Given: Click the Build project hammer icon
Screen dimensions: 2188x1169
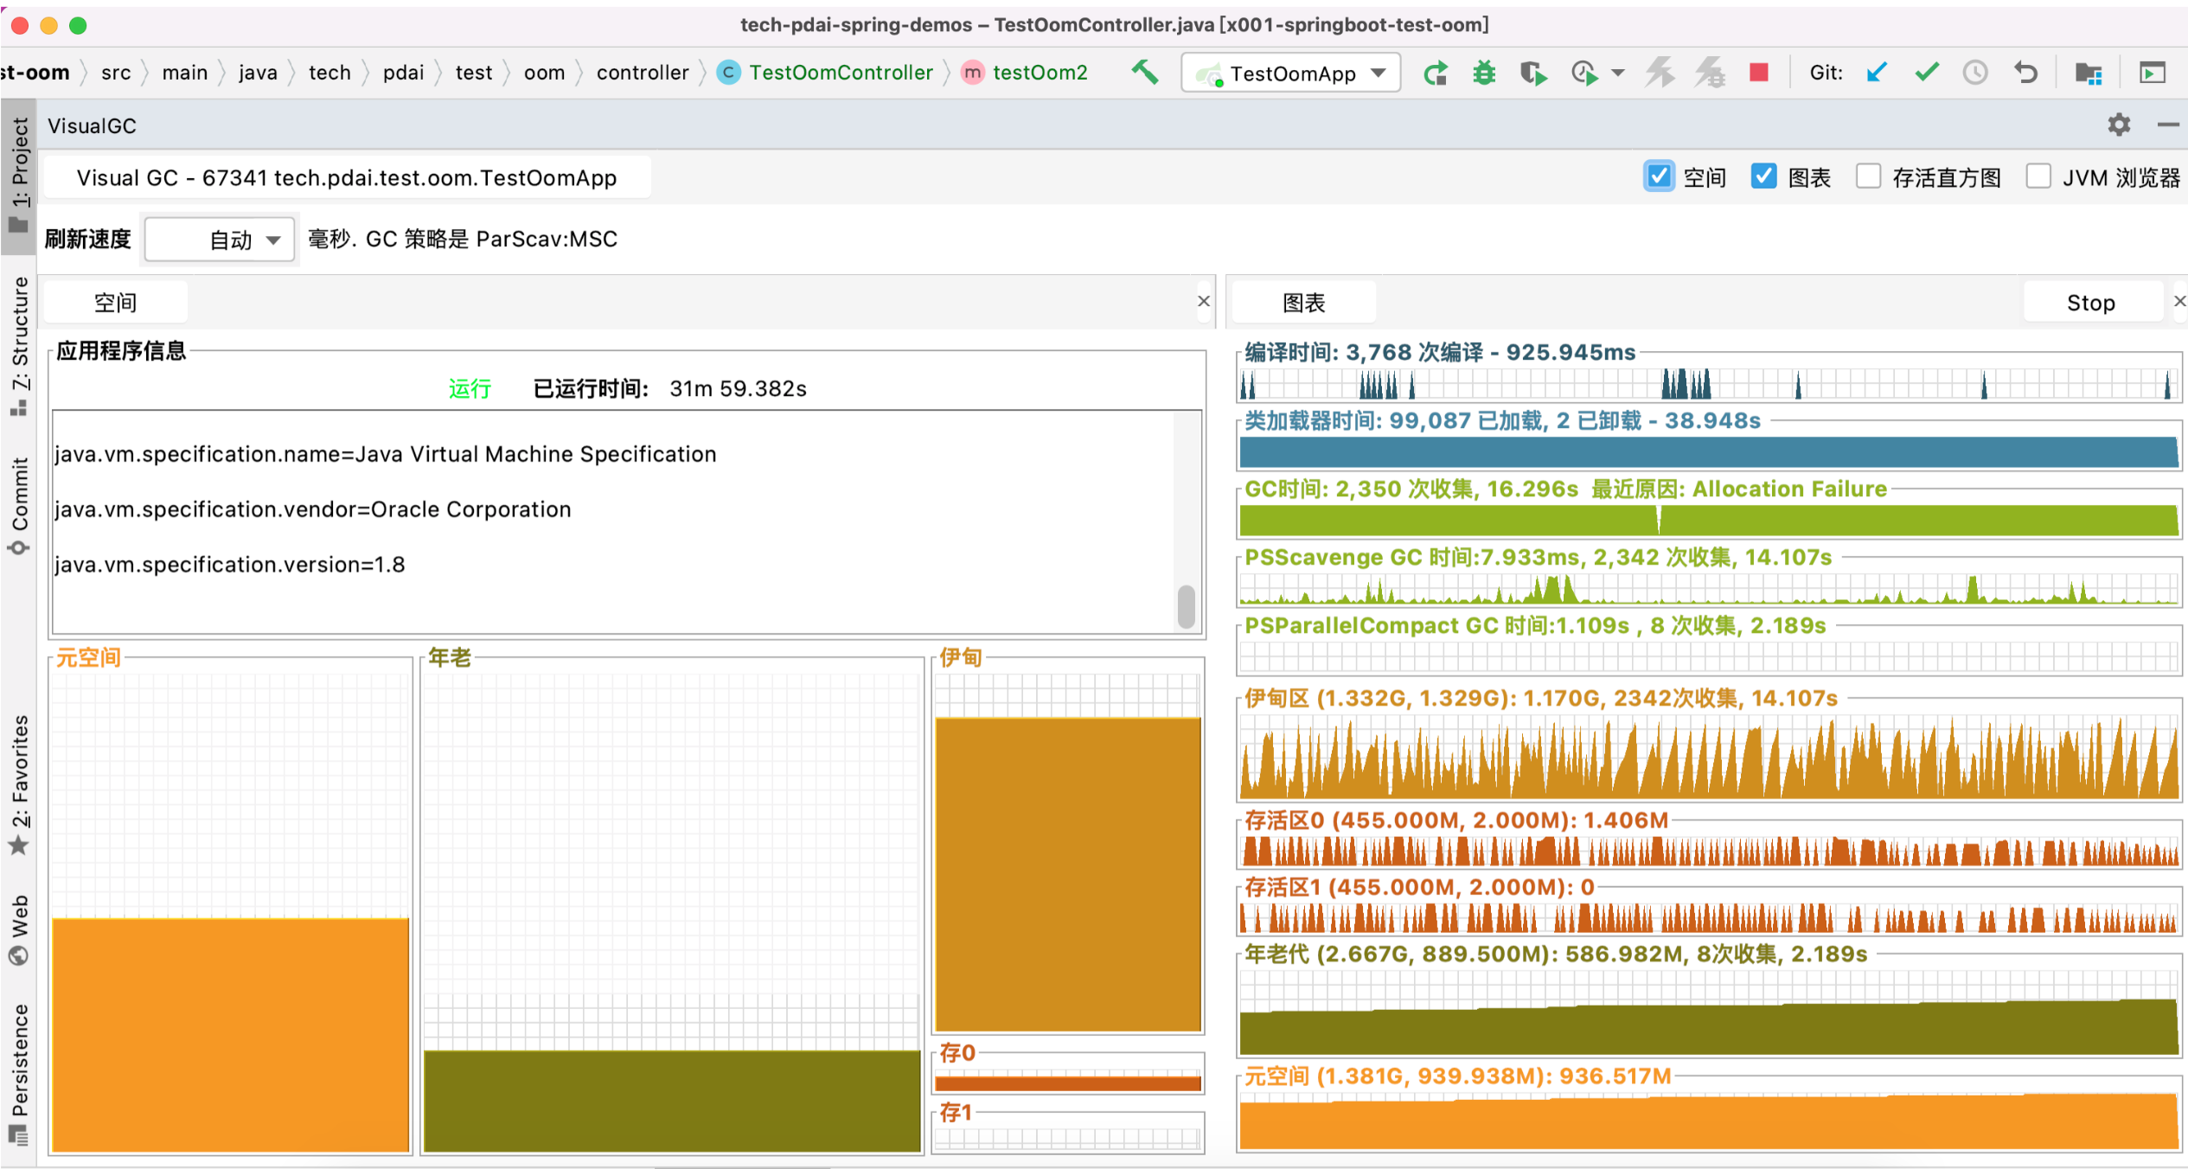Looking at the screenshot, I should click(x=1144, y=73).
